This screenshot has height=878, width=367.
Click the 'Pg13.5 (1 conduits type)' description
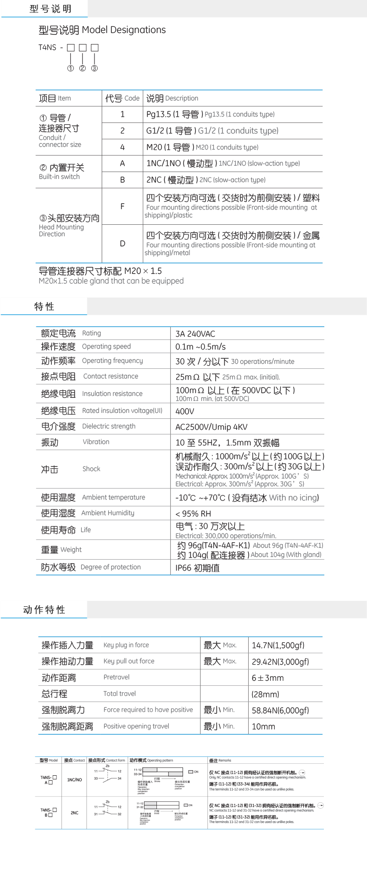239,114
